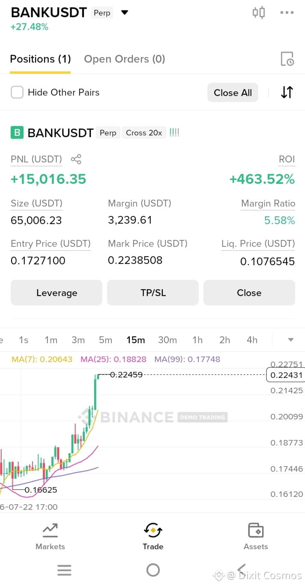Tap the green signal bars indicator

click(x=174, y=132)
